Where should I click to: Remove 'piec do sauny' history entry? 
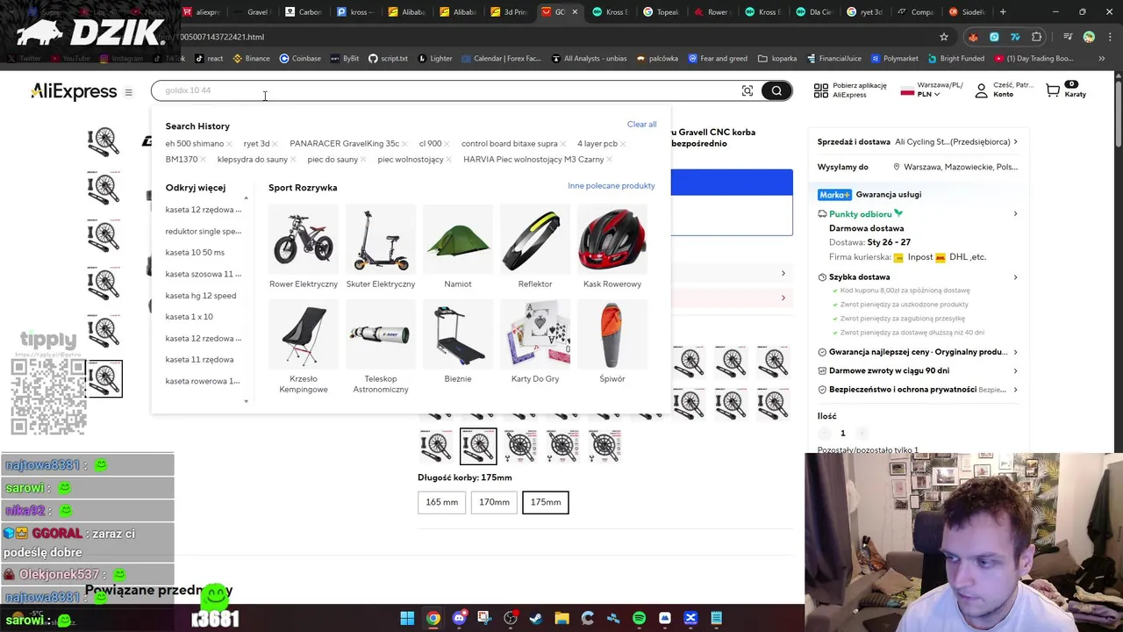pyautogui.click(x=363, y=160)
